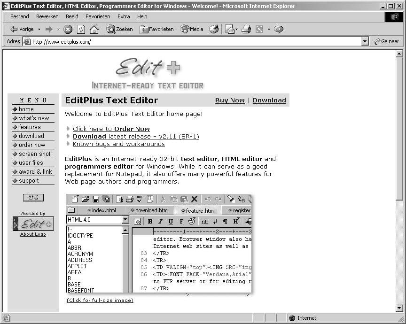This screenshot has height=324, width=406.
Task: Refresh the page with the Refresh icon
Action: [x=81, y=29]
